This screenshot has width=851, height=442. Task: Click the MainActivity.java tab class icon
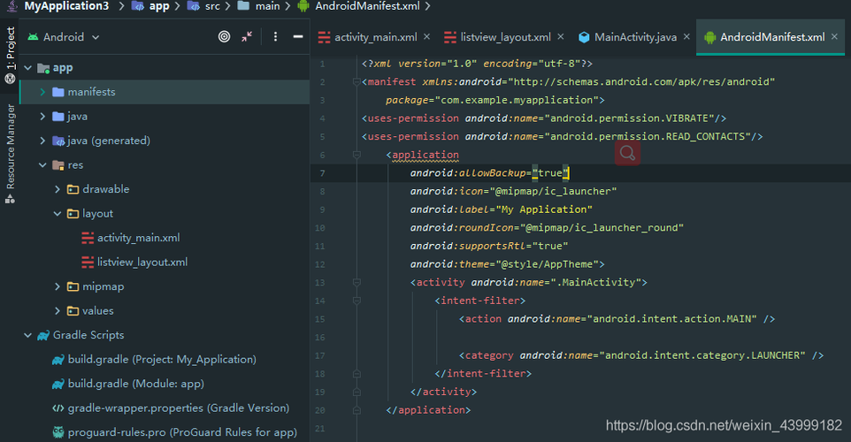tap(584, 37)
